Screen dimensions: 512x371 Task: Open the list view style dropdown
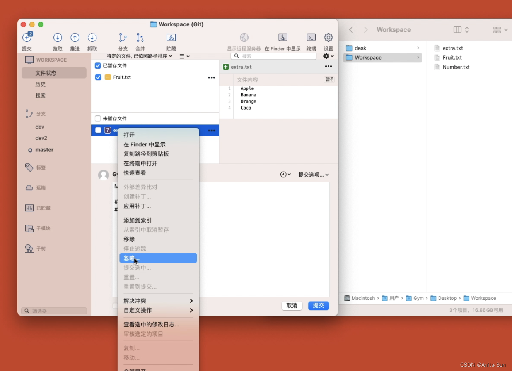coord(184,56)
